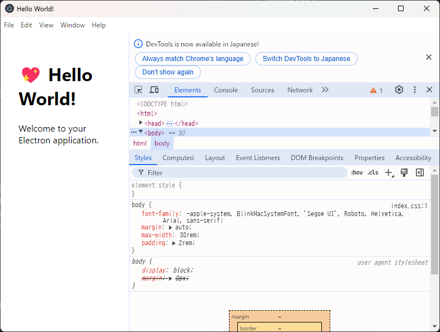Open the File menu
The image size is (440, 332).
[x=9, y=25]
